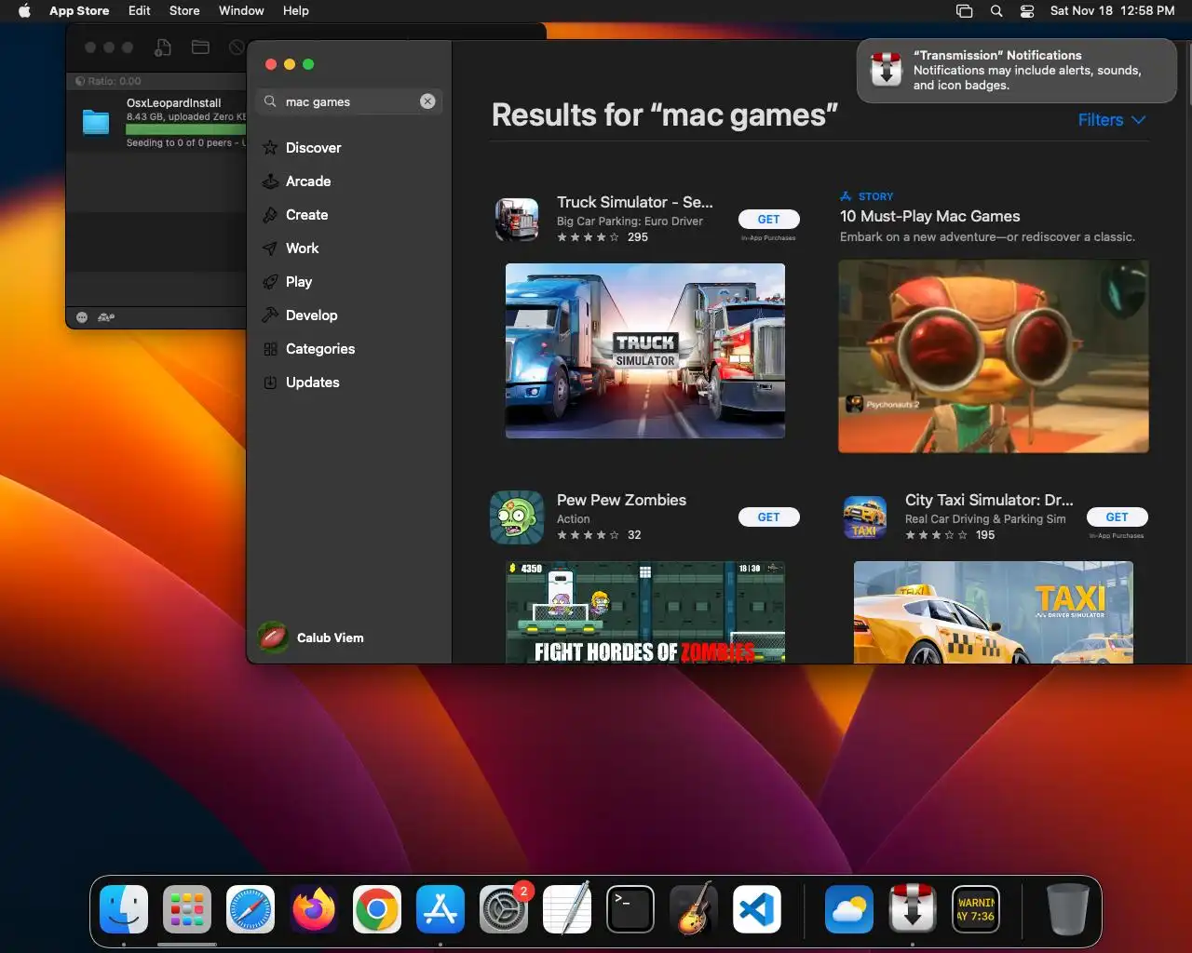Click the open folder icon in Transmission toolbar
This screenshot has width=1192, height=953.
pos(200,47)
